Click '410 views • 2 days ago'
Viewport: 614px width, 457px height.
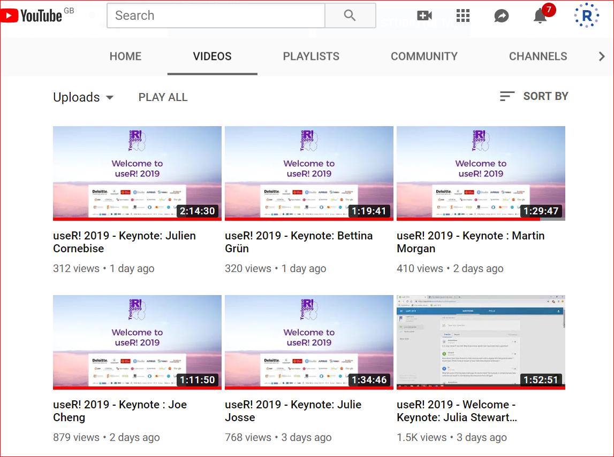click(450, 268)
